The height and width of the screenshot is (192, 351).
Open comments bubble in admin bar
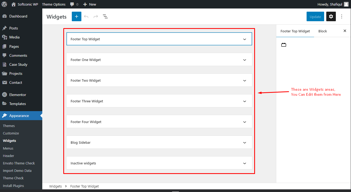tap(74, 4)
